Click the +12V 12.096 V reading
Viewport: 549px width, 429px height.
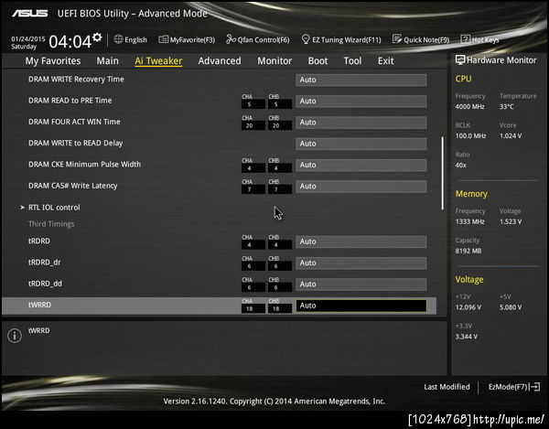click(468, 307)
